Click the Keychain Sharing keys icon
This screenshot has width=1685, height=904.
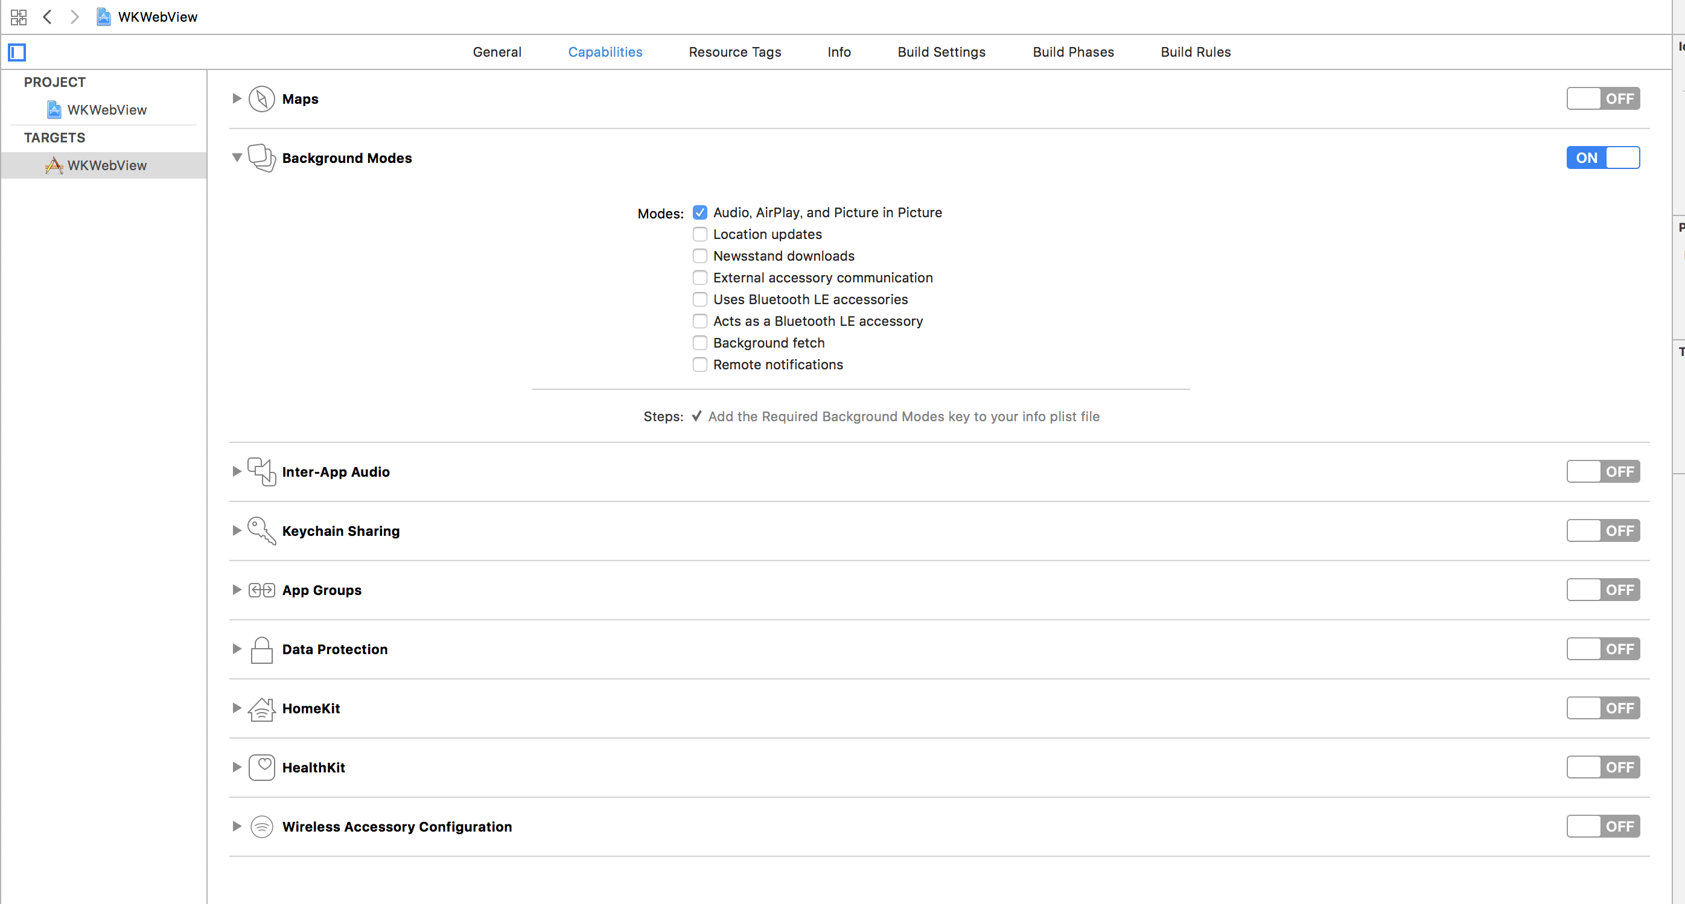pyautogui.click(x=262, y=530)
